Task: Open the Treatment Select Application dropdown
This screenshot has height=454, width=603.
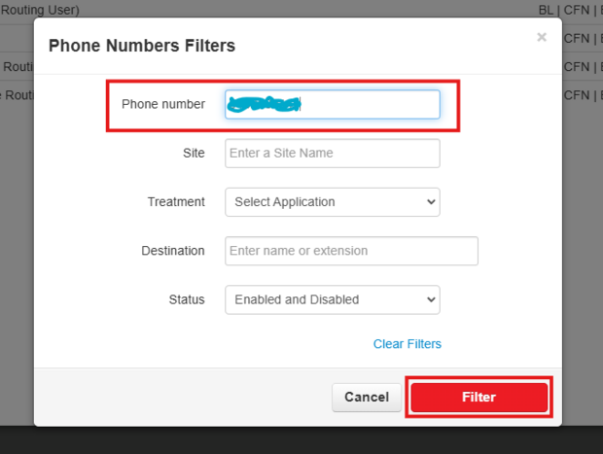Action: 332,202
